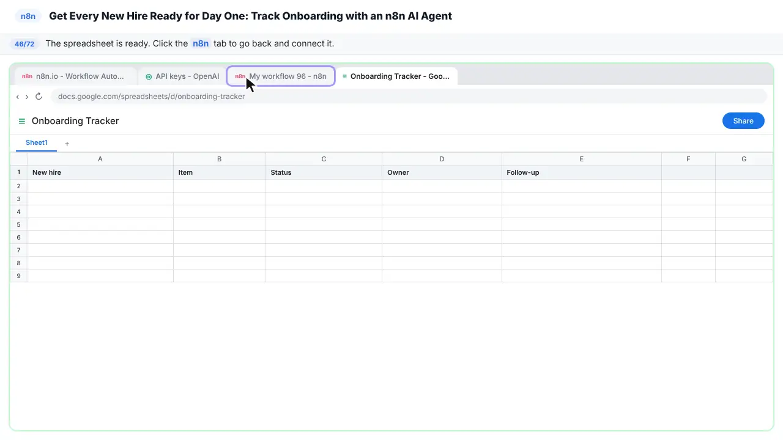Reload the page with the refresh icon
The height and width of the screenshot is (440, 783).
pyautogui.click(x=39, y=97)
